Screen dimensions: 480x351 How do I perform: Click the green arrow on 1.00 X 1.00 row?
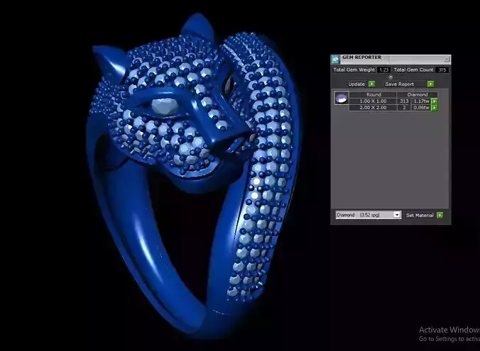tap(435, 101)
